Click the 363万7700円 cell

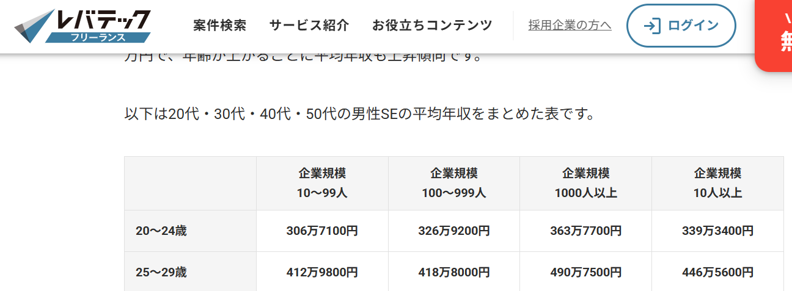point(585,231)
